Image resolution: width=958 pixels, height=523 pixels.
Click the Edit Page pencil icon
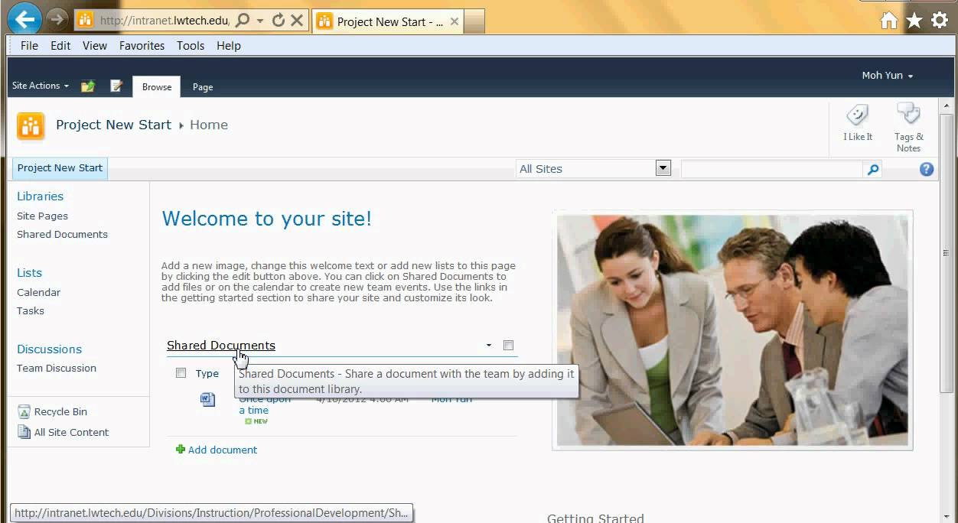[x=116, y=86]
